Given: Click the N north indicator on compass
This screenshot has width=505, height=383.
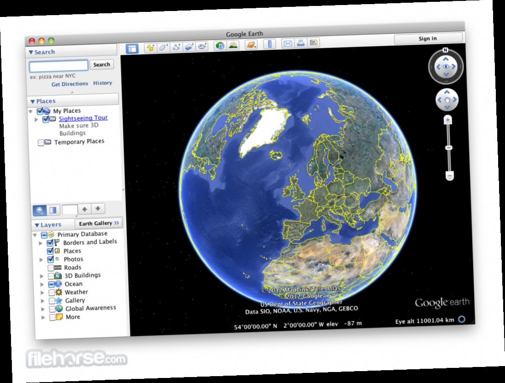Looking at the screenshot, I should pyautogui.click(x=445, y=50).
